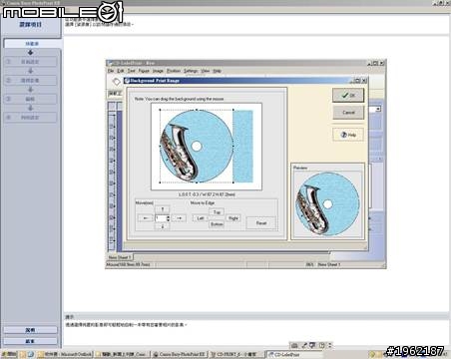Screen dimensions: 451x359
Task: Open Text menu in CD-LabelPrint
Action: 132,71
